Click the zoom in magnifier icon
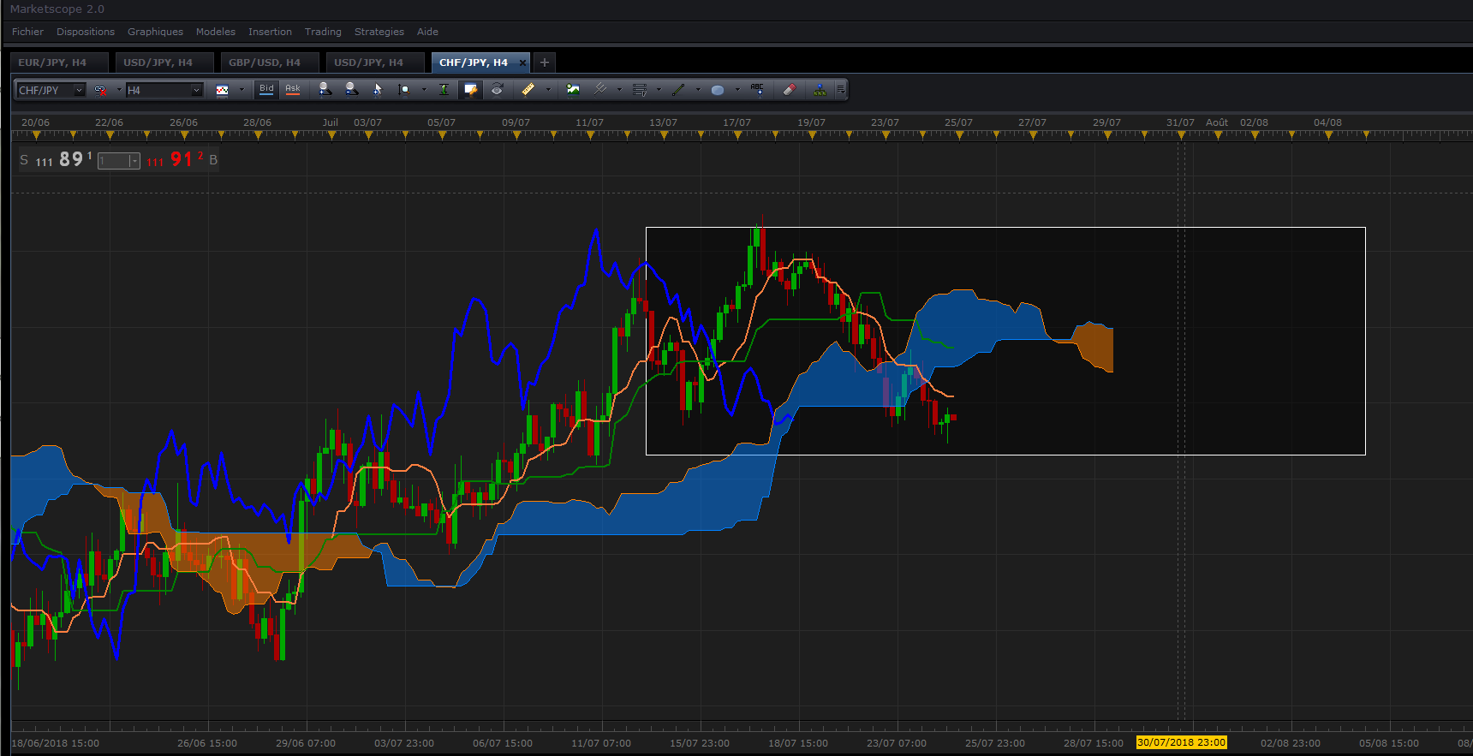The height and width of the screenshot is (756, 1473). (x=325, y=89)
